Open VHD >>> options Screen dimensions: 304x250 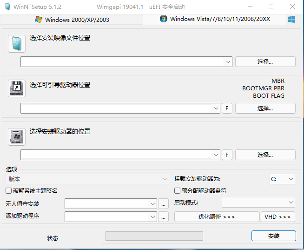(x=278, y=217)
